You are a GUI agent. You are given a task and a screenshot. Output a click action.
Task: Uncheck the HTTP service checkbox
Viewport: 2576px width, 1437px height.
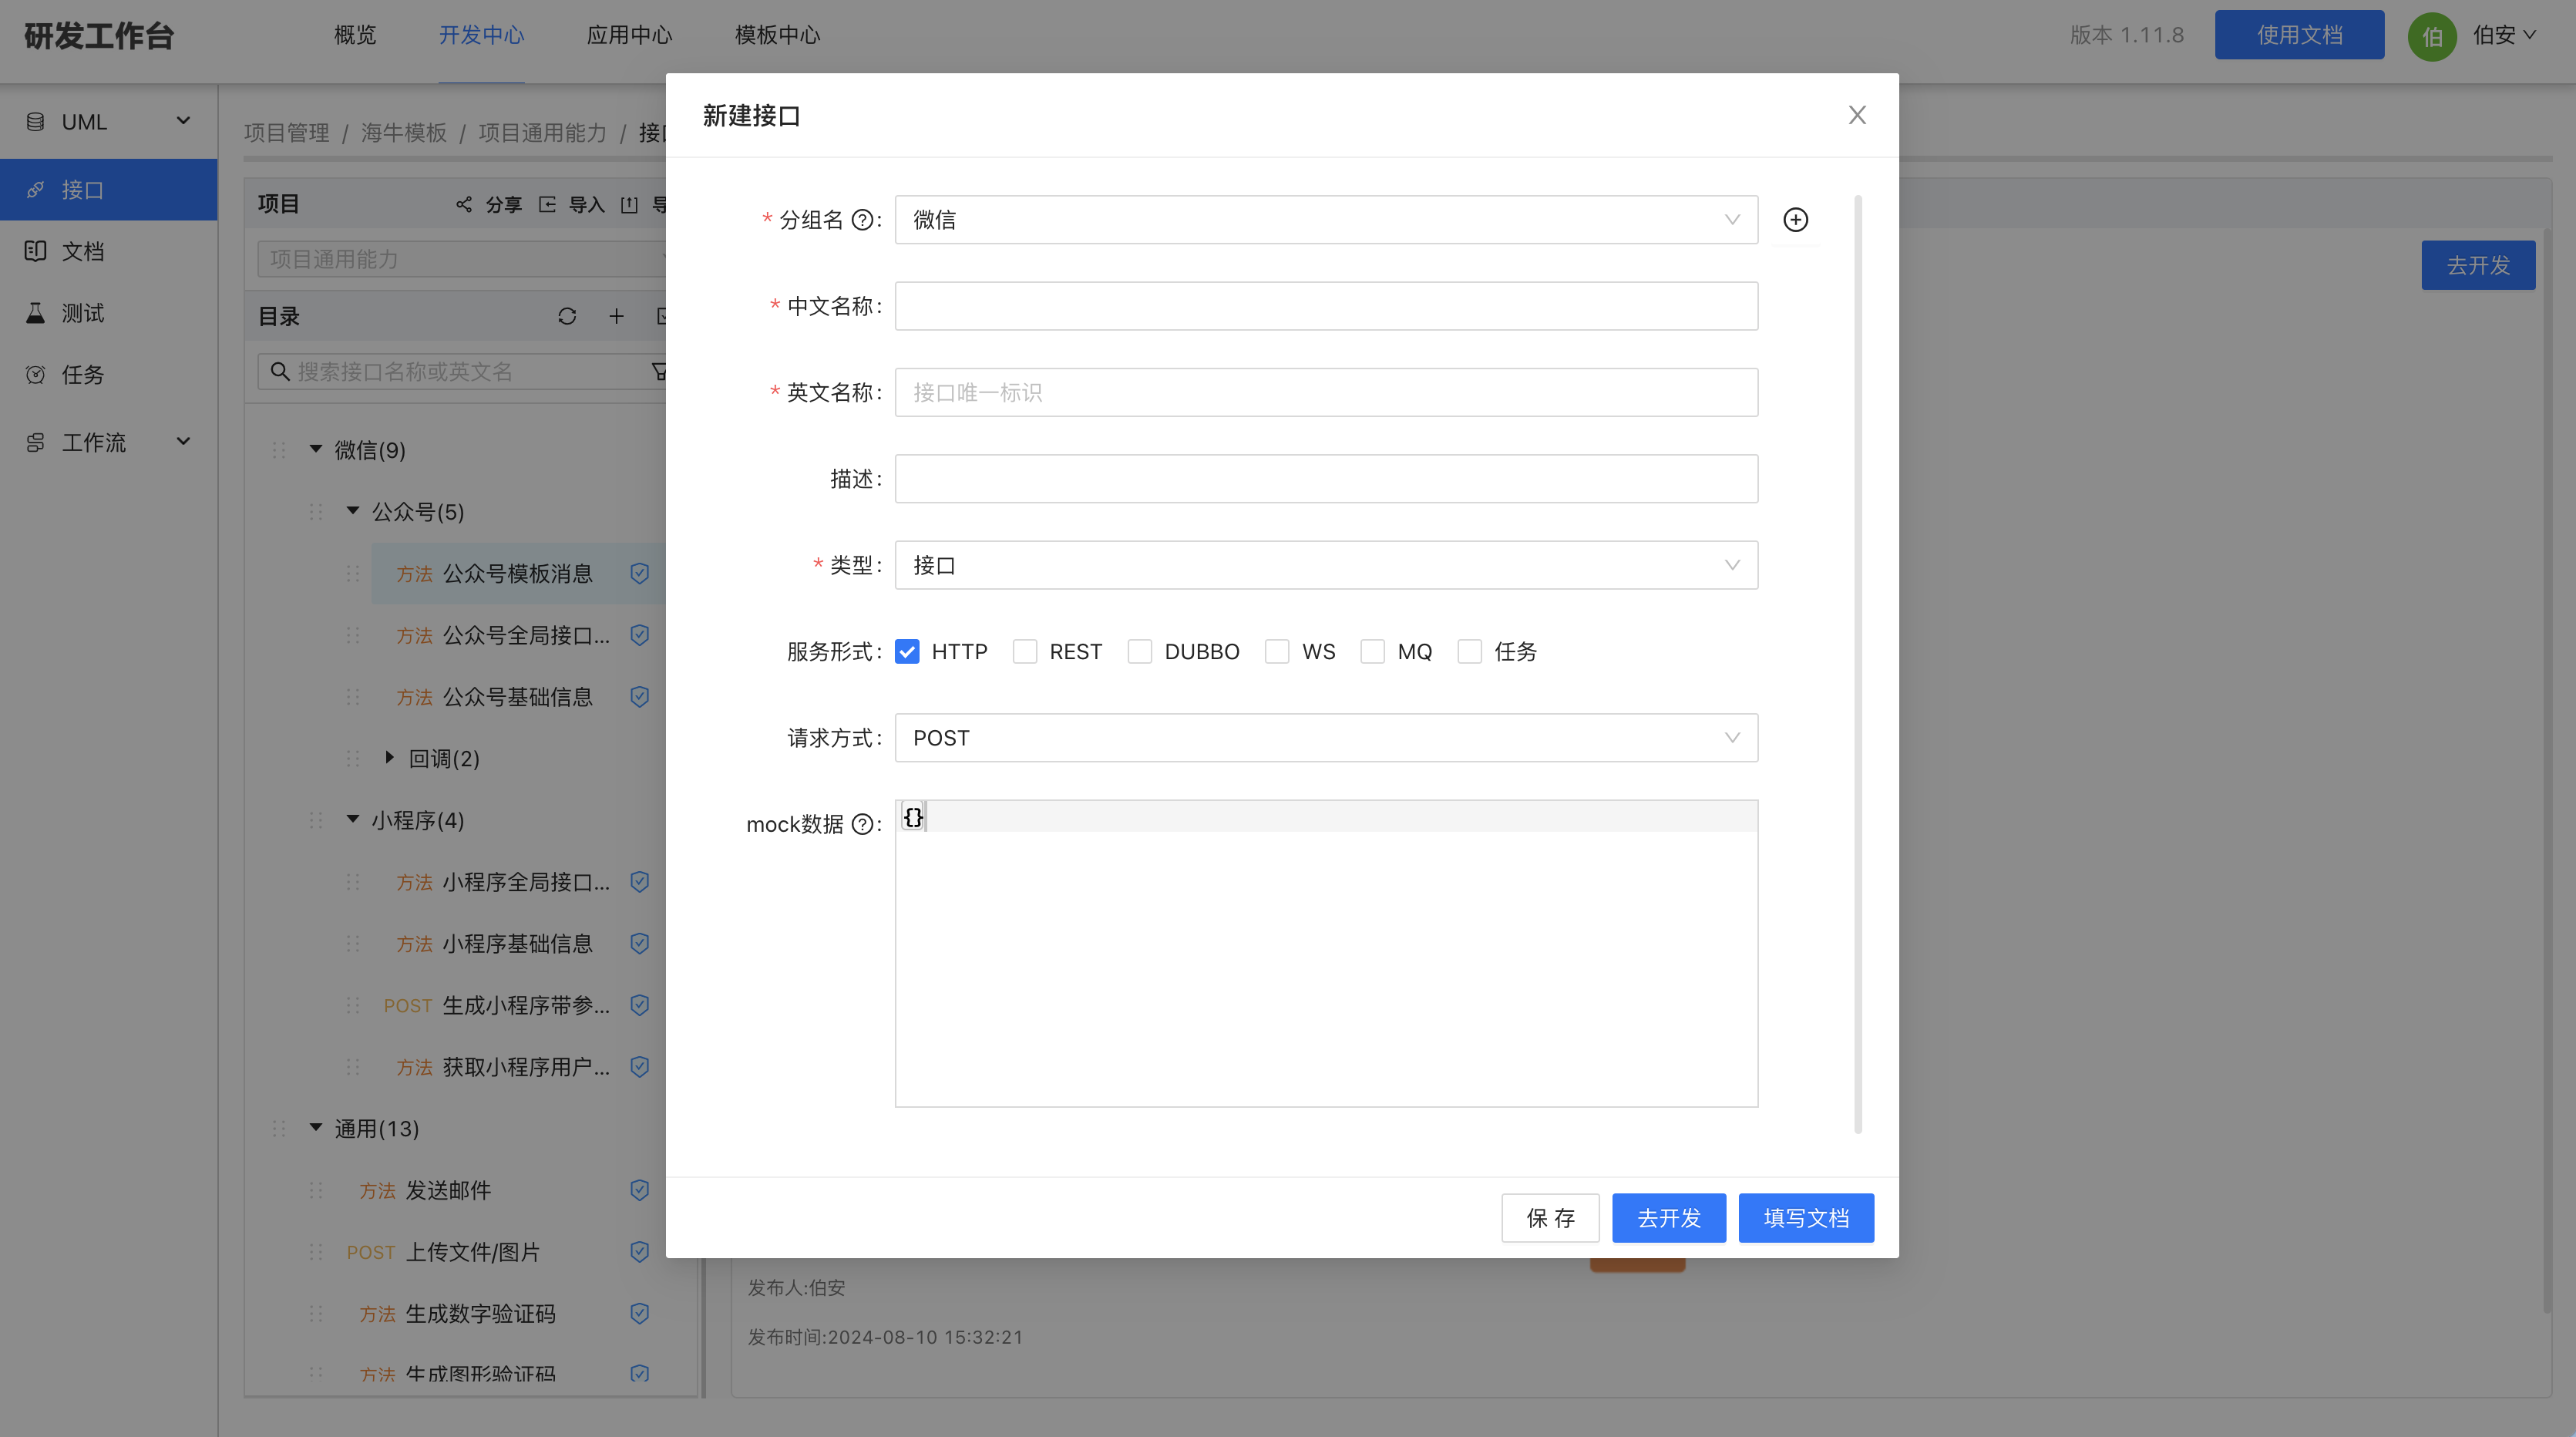point(907,652)
